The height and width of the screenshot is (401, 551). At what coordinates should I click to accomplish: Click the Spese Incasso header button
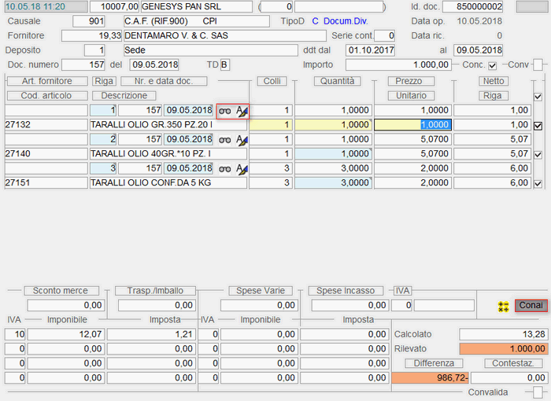tap(346, 291)
